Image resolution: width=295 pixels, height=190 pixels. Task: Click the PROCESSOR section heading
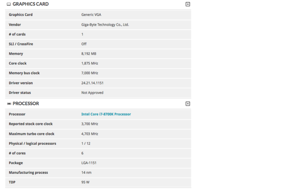point(26,104)
